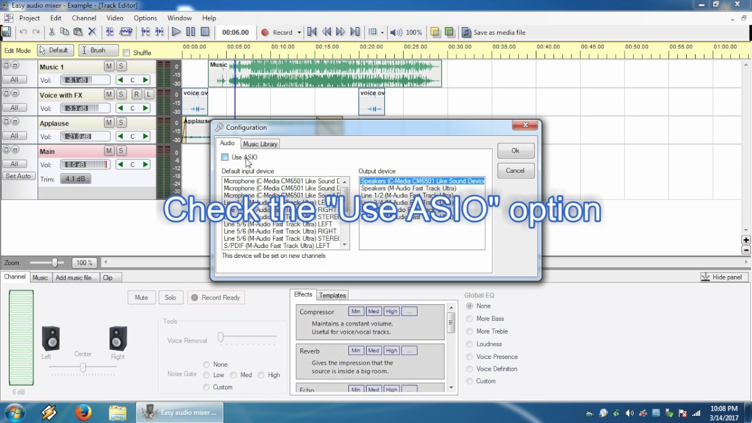Open the Project menu
Viewport: 752px width, 423px height.
[29, 18]
